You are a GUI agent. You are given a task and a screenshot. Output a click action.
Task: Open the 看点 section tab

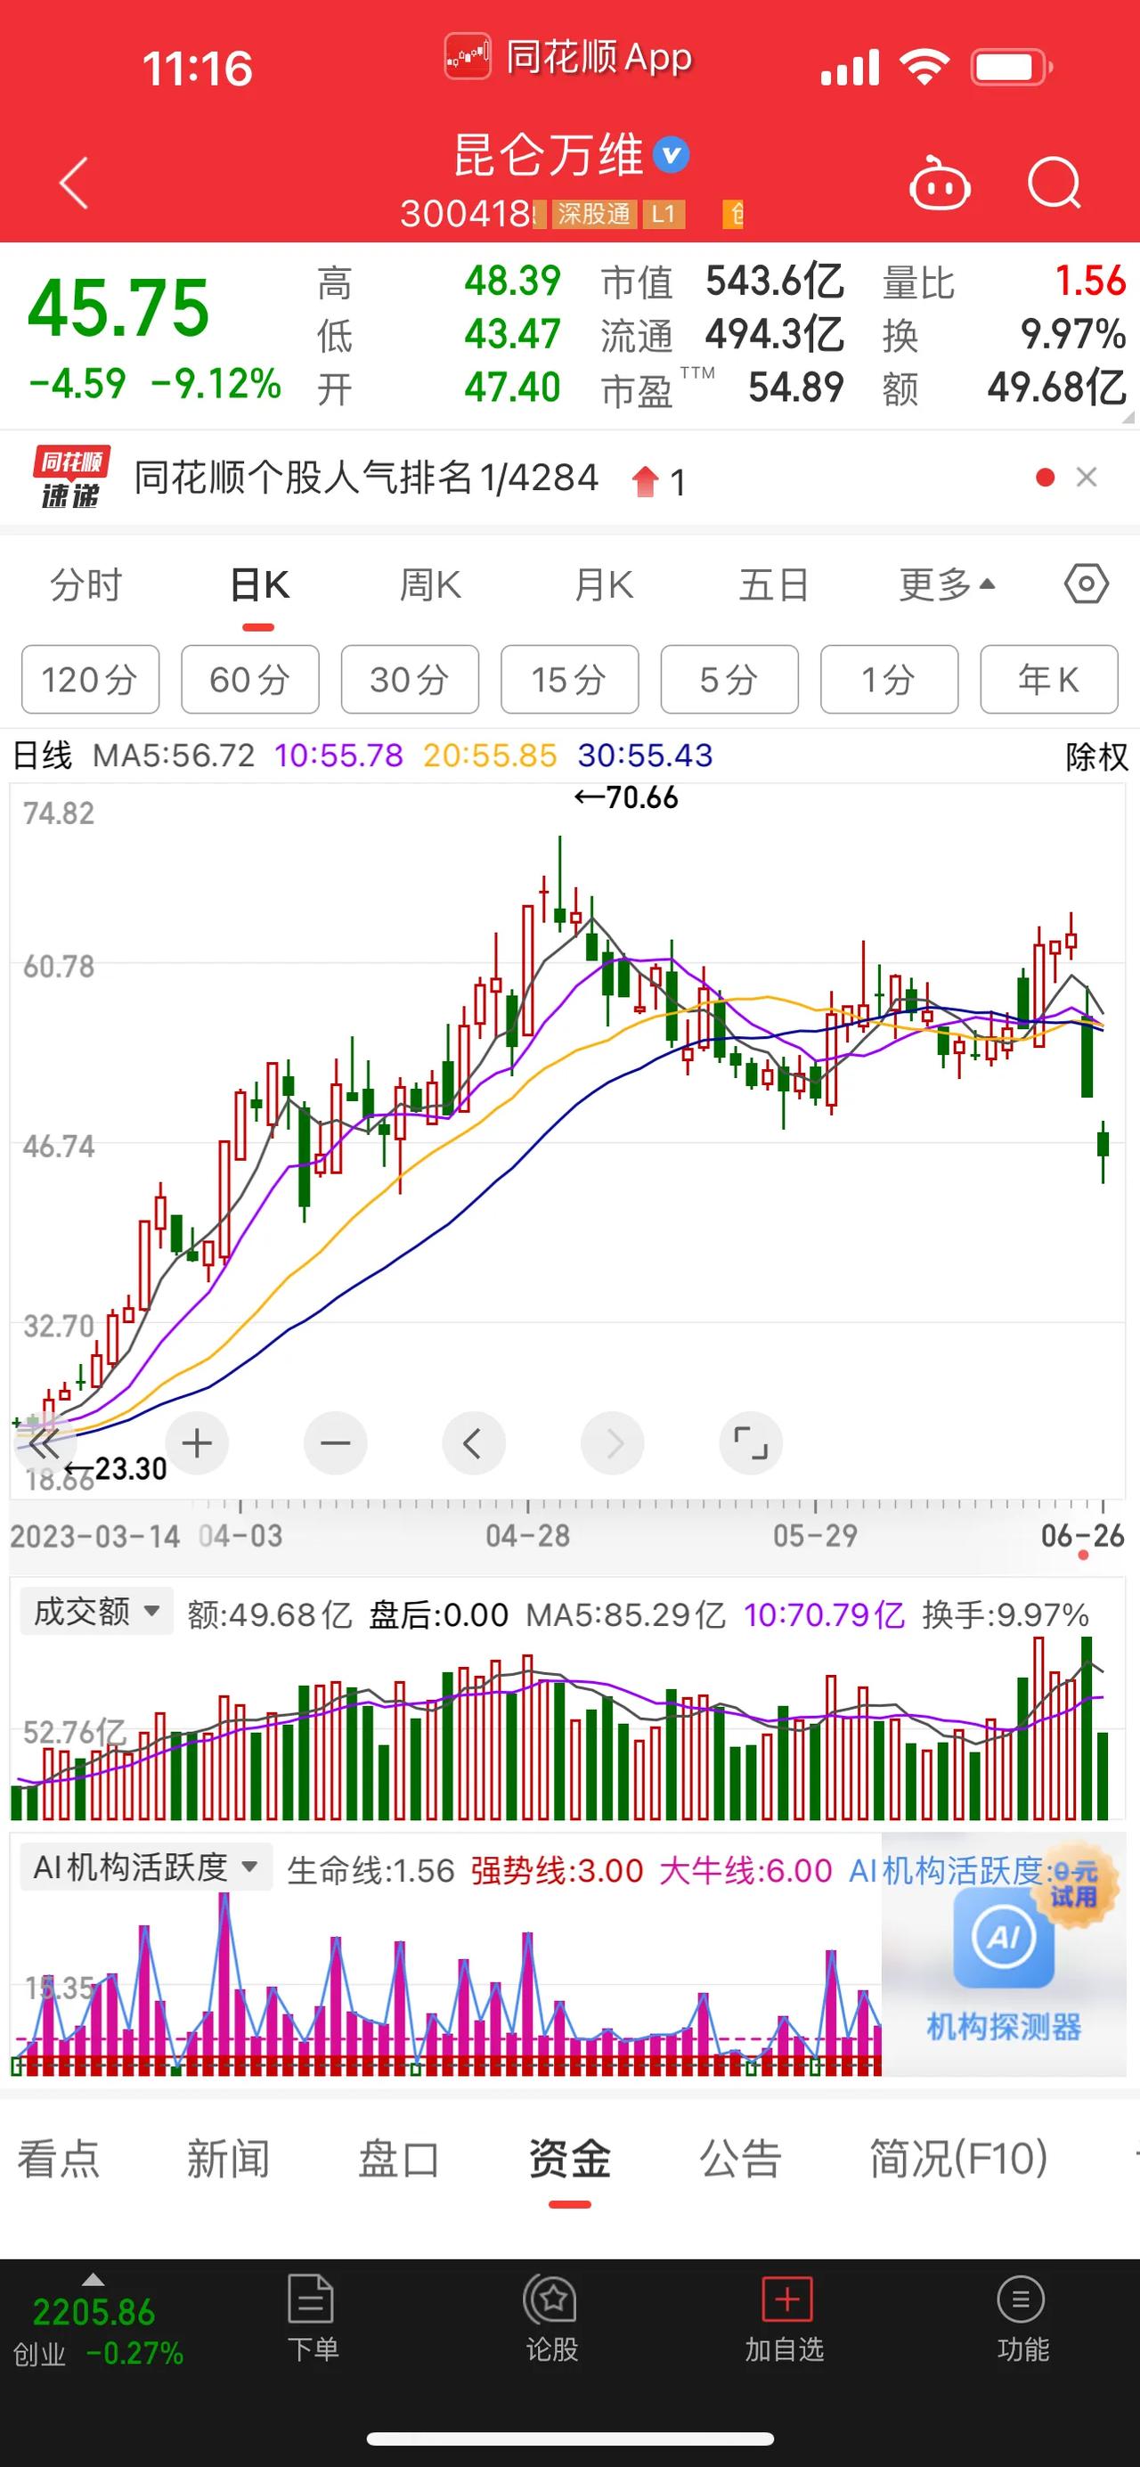tap(59, 2159)
